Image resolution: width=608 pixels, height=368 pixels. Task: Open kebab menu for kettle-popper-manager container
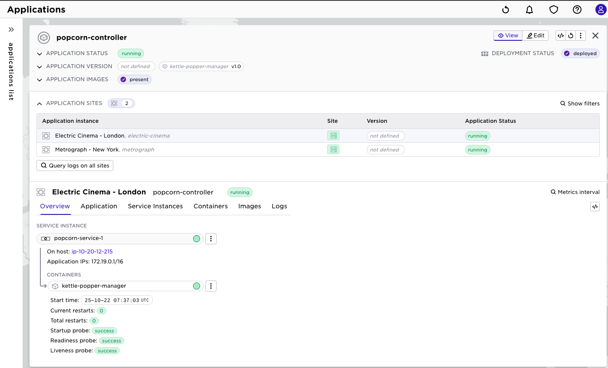tap(211, 286)
